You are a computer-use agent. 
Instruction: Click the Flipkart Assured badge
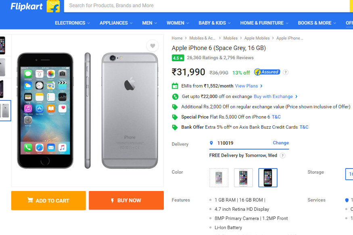(266, 72)
